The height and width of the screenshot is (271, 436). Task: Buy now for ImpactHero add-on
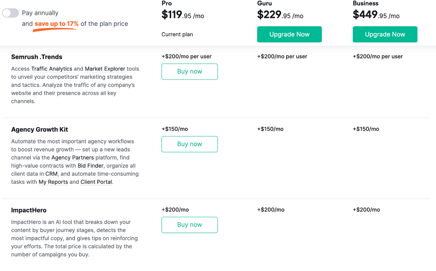(190, 225)
